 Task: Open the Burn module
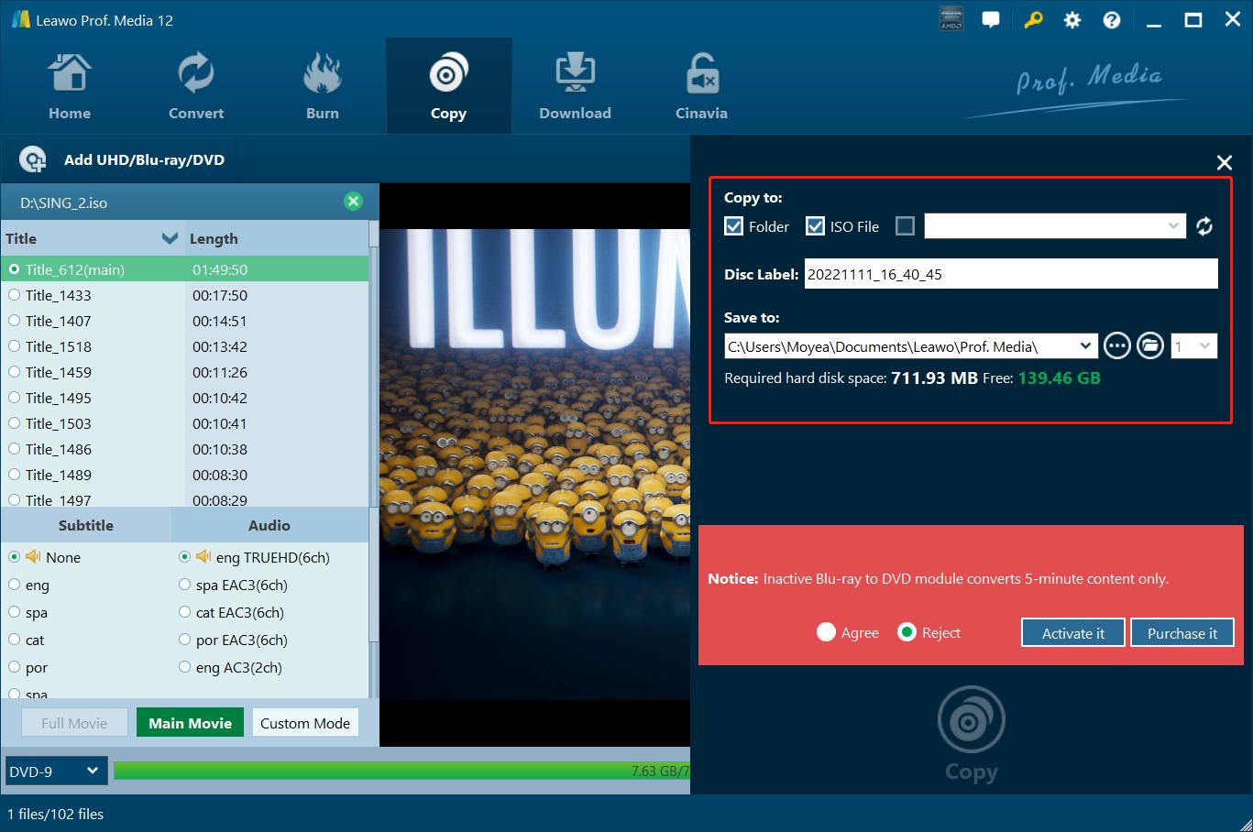[322, 88]
